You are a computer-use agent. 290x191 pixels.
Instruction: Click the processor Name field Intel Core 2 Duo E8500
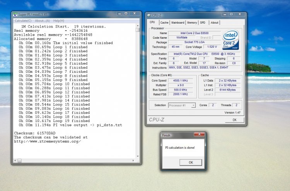[x=194, y=33]
